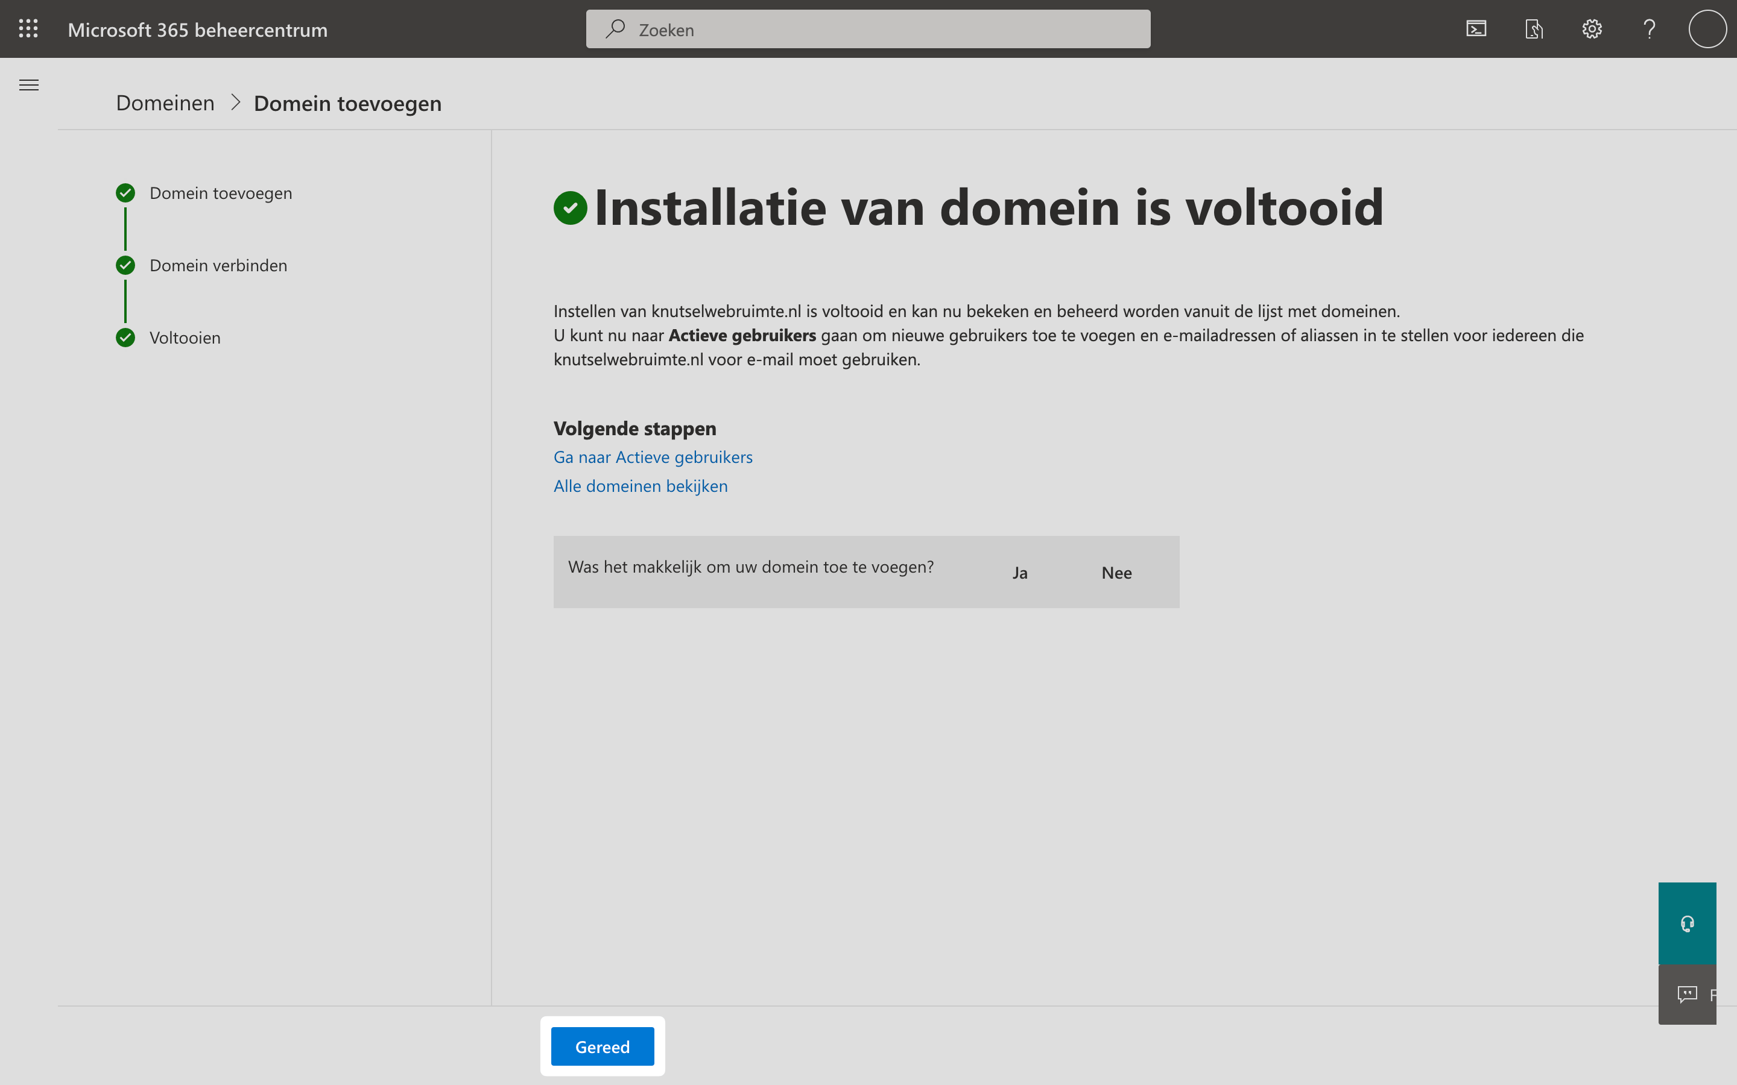Image resolution: width=1737 pixels, height=1085 pixels.
Task: Give feedback via the chat bubble icon
Action: coord(1687,994)
